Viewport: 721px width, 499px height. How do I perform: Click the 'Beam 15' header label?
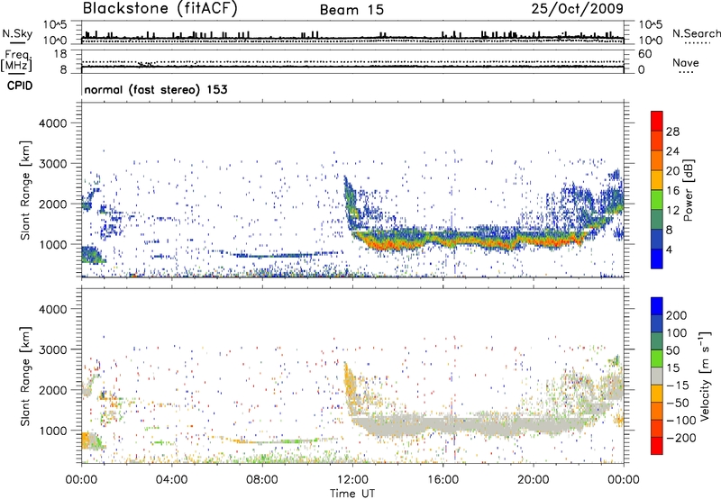click(351, 10)
